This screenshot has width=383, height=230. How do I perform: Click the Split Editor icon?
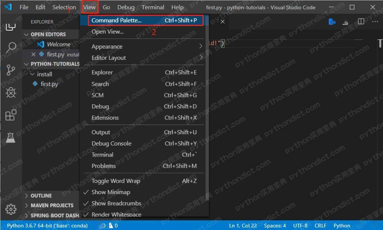click(x=361, y=22)
